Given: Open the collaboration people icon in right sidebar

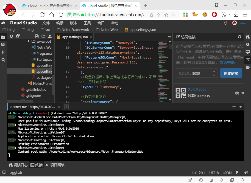Looking at the screenshot, I should coord(248,67).
